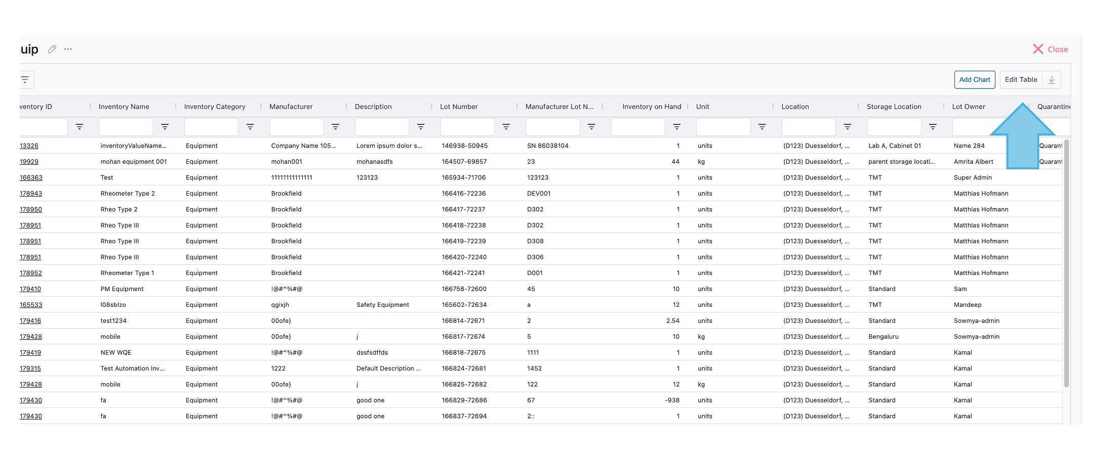Image resolution: width=1120 pixels, height=462 pixels.
Task: Click the Edit Table button
Action: [x=1021, y=79]
